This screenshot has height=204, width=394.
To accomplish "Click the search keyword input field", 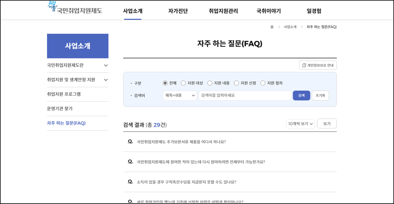I will tap(245, 95).
